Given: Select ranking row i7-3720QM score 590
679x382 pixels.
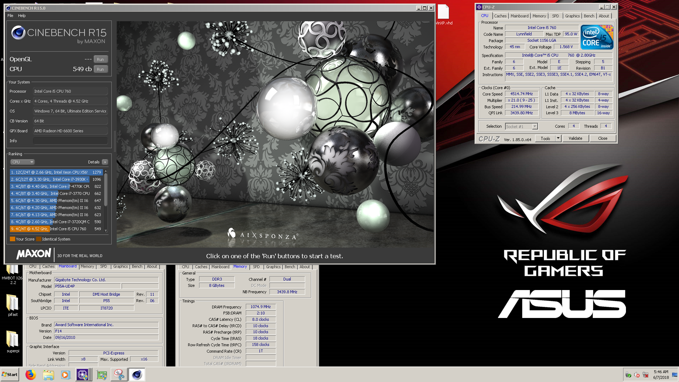Looking at the screenshot, I should click(x=56, y=222).
